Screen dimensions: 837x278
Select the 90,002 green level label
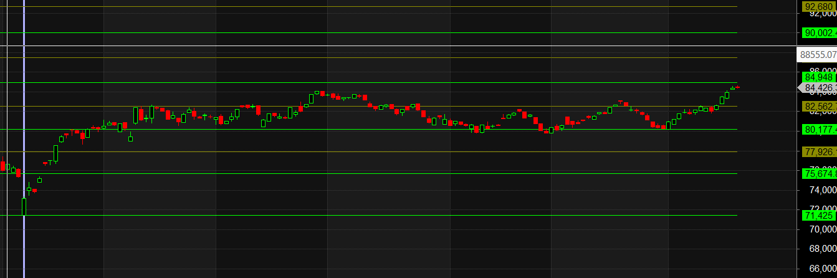820,33
